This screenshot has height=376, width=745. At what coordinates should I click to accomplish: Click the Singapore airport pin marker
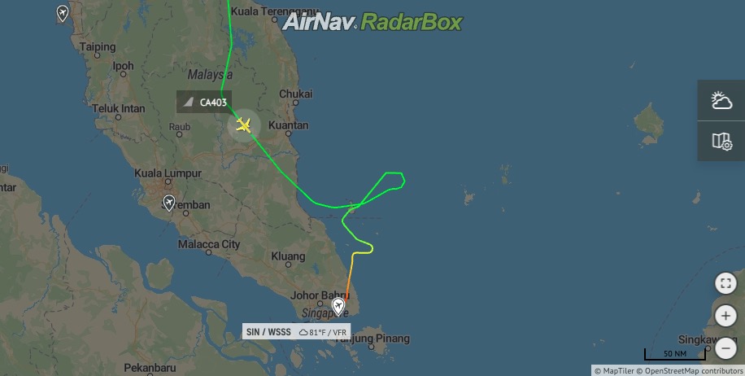(338, 307)
